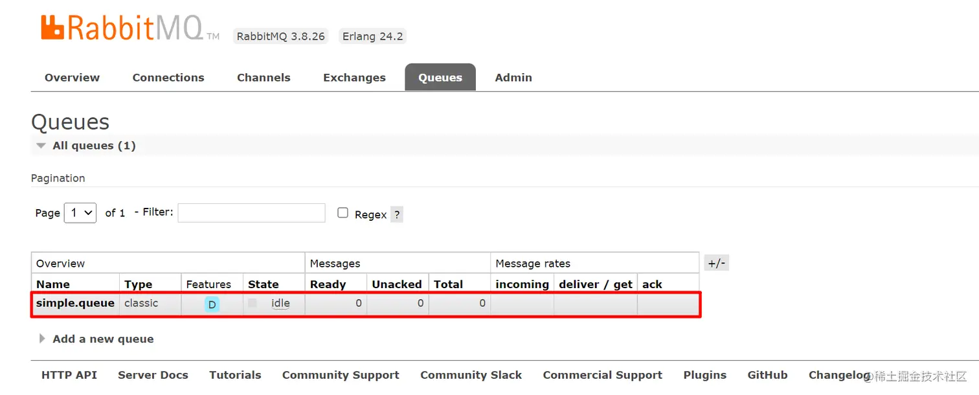Open the GitHub footer link
Viewport: 979px width, 395px height.
click(767, 375)
